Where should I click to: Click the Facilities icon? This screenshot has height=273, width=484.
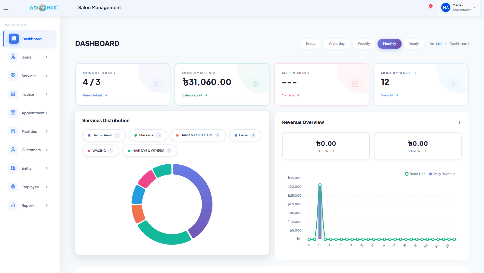pyautogui.click(x=13, y=131)
